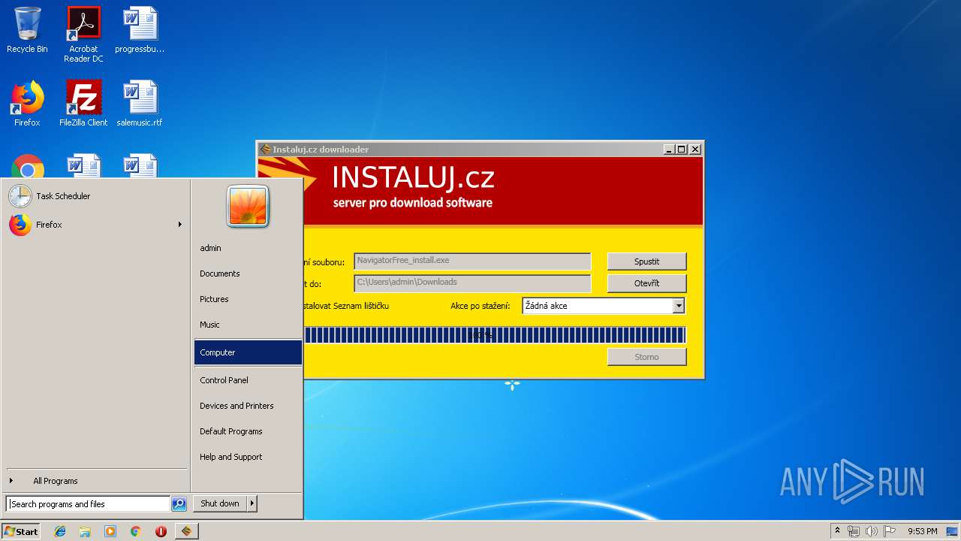Switch to Instaluj.cz downloader taskbar button

(x=186, y=531)
